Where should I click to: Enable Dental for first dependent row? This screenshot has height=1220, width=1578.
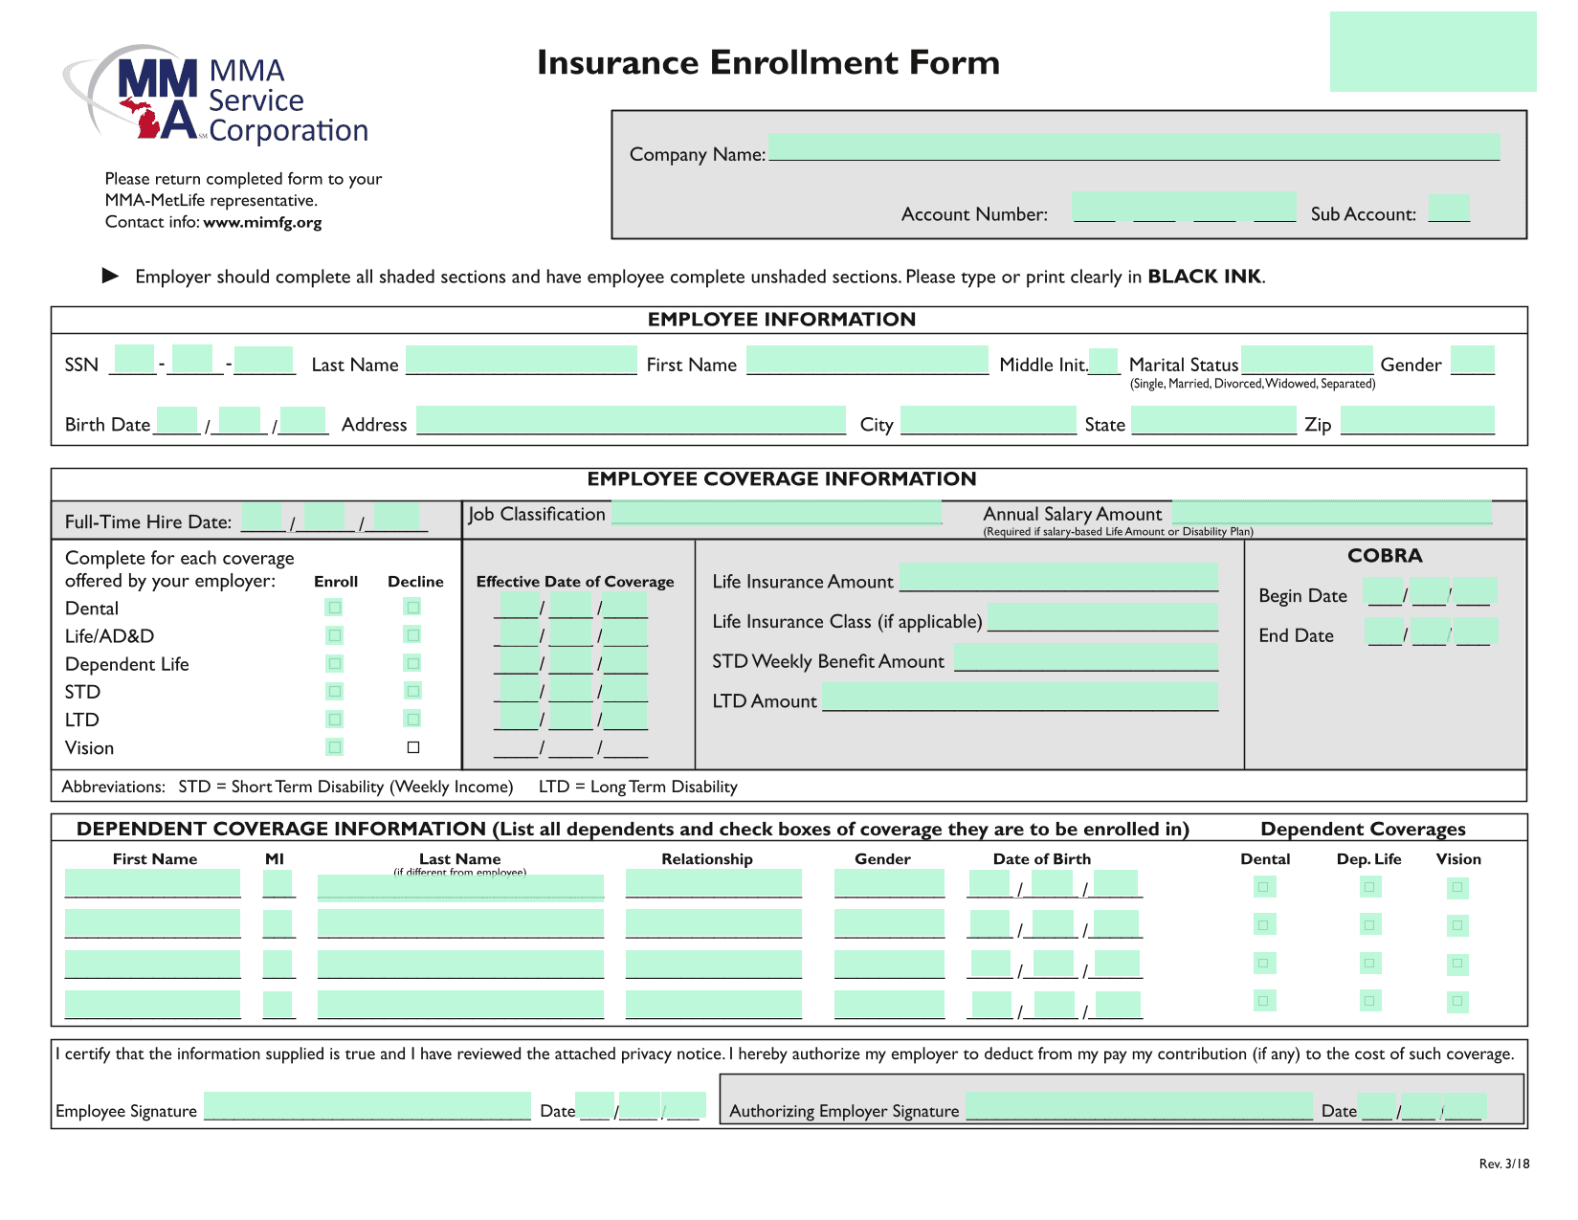tap(1263, 887)
